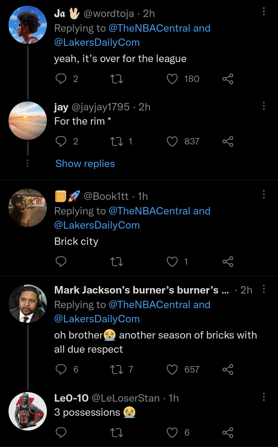Like jay's "For the rim" reply
The image size is (278, 447).
[172, 141]
